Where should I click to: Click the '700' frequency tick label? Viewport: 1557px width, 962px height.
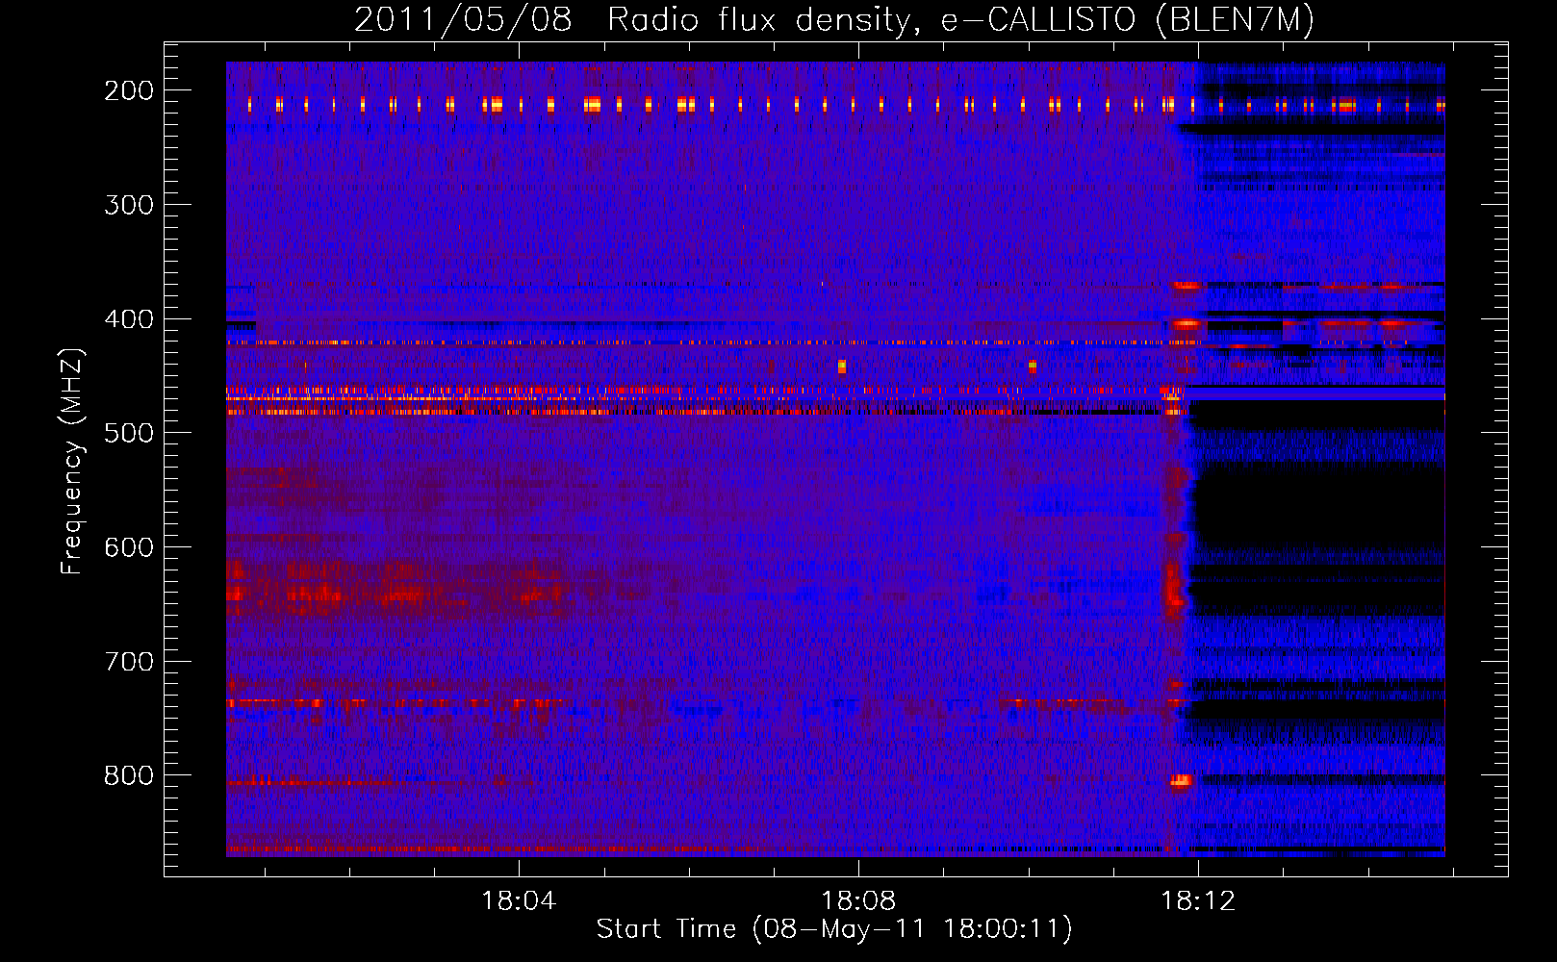129,662
